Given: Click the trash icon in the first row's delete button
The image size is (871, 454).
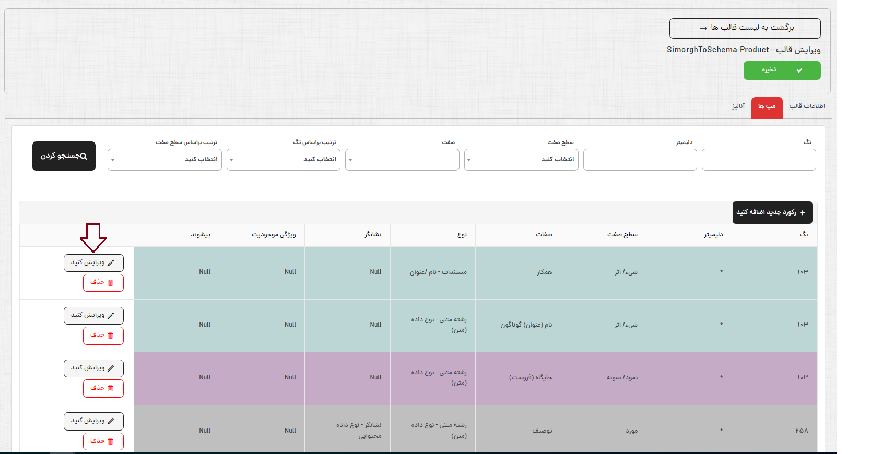Looking at the screenshot, I should click(110, 283).
